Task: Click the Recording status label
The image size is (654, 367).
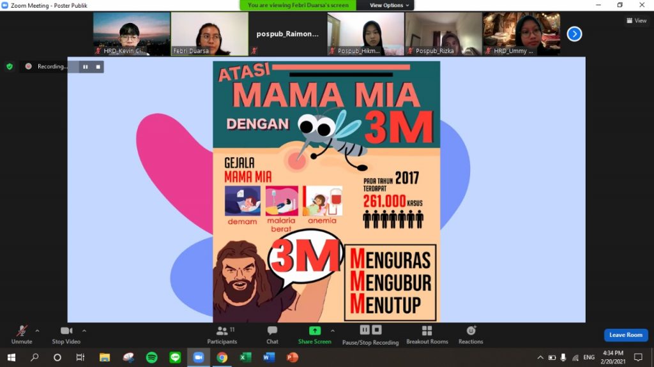Action: pos(51,66)
